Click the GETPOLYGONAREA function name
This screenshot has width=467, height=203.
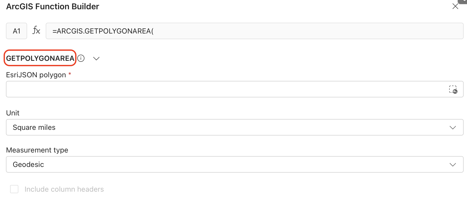[40, 58]
